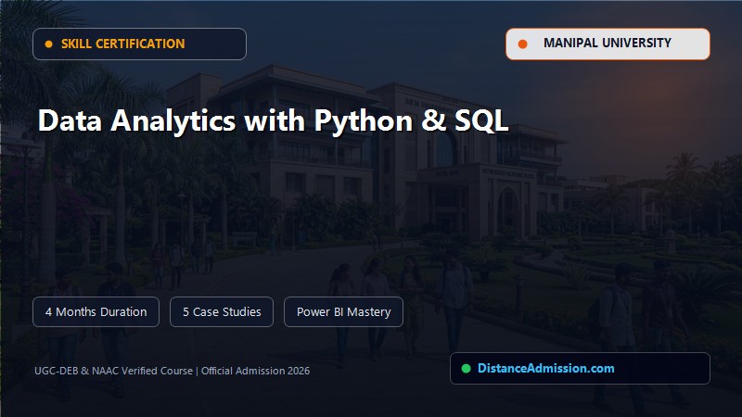
Task: Click the orange dot beside Manipal University
Action: (x=522, y=44)
